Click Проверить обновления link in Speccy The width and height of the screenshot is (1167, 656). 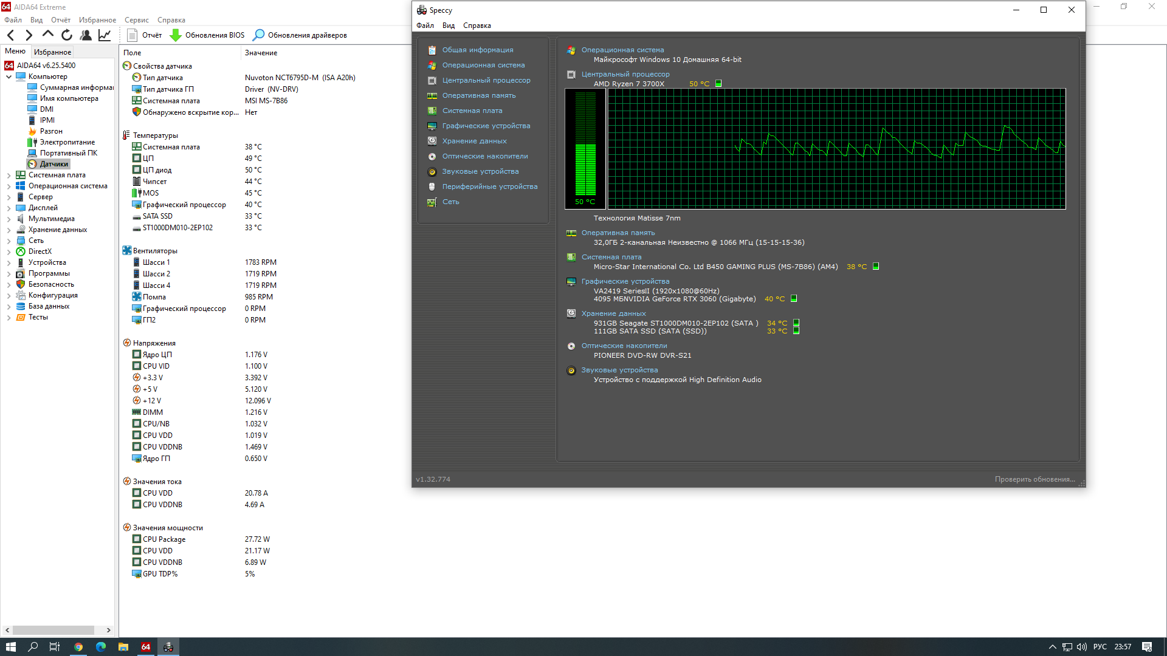click(1034, 479)
